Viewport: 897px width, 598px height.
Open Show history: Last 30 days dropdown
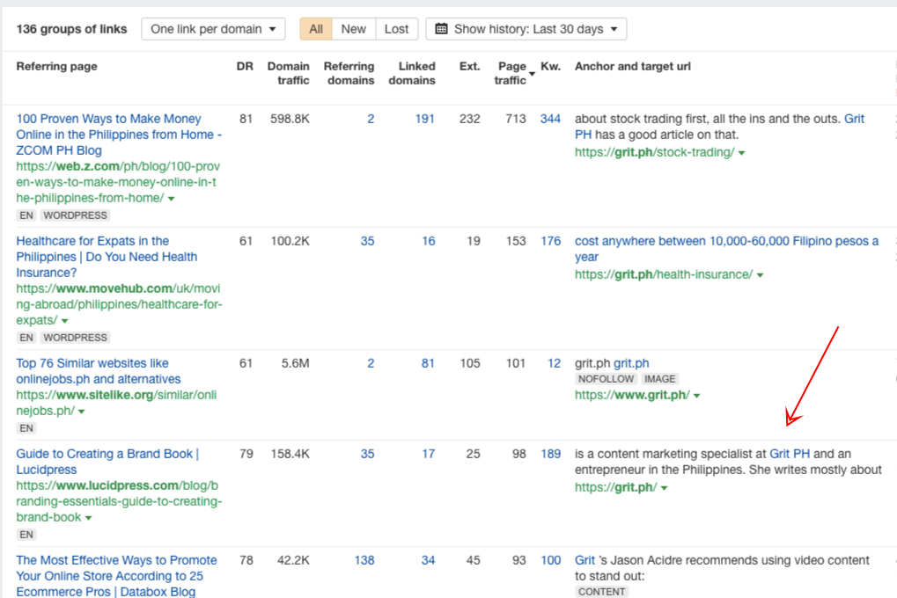526,29
